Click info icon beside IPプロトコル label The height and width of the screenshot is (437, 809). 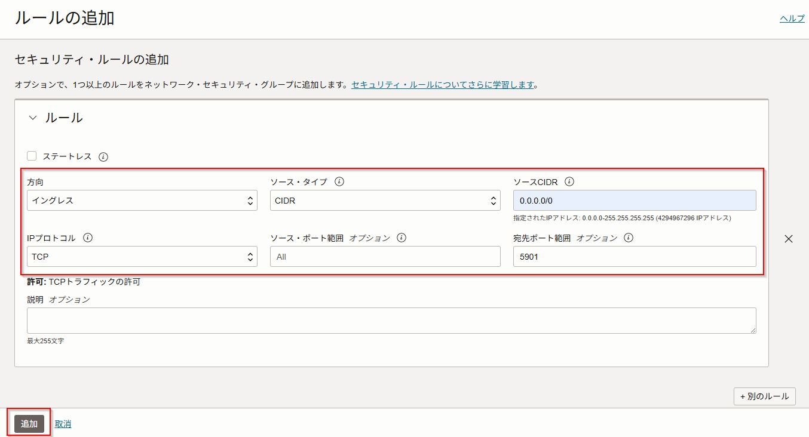(88, 238)
